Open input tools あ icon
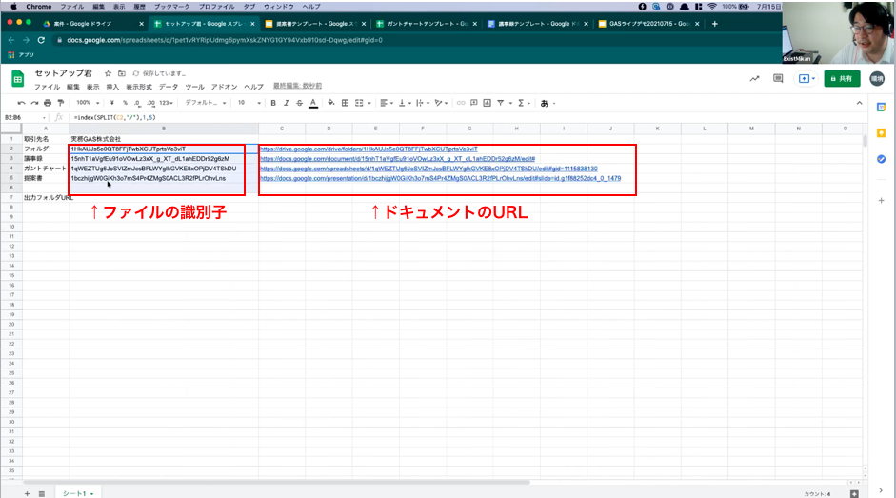The image size is (896, 498). [x=545, y=104]
